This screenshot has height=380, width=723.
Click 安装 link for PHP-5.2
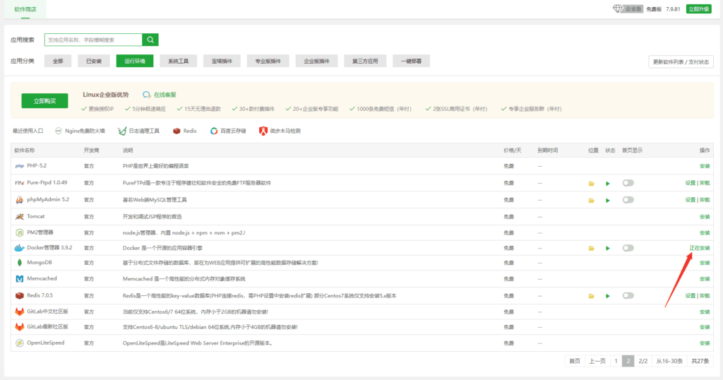[x=705, y=166]
